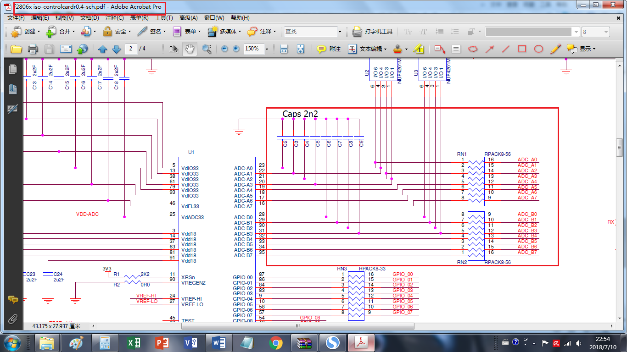This screenshot has width=627, height=352.
Task: Open the 文件(F) menu
Action: point(16,18)
